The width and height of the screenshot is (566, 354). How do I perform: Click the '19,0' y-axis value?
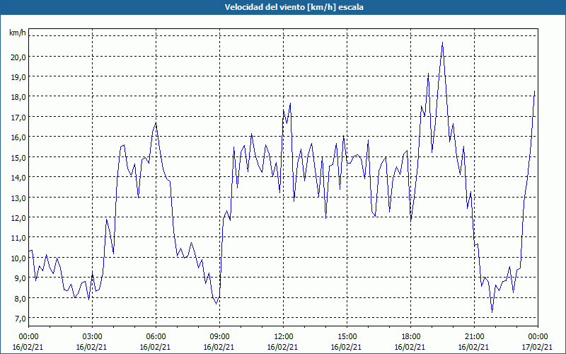(x=19, y=77)
